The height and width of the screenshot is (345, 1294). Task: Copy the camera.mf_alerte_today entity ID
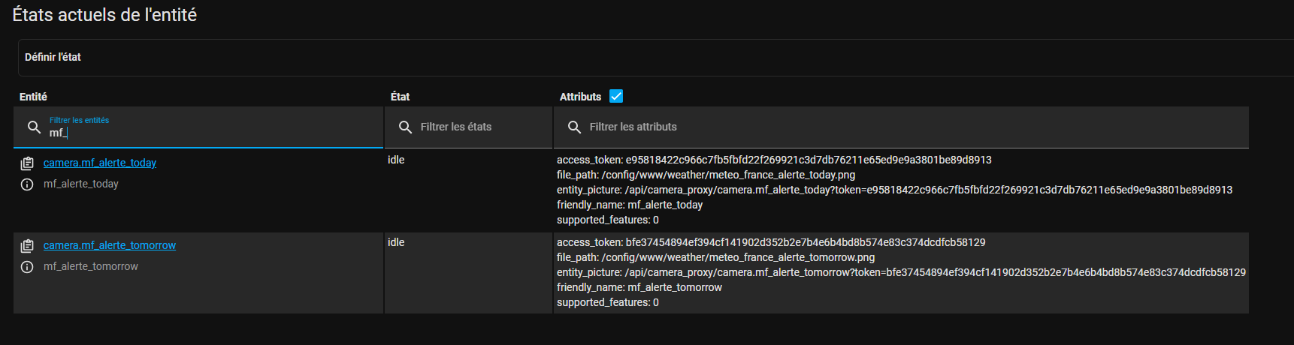click(27, 163)
